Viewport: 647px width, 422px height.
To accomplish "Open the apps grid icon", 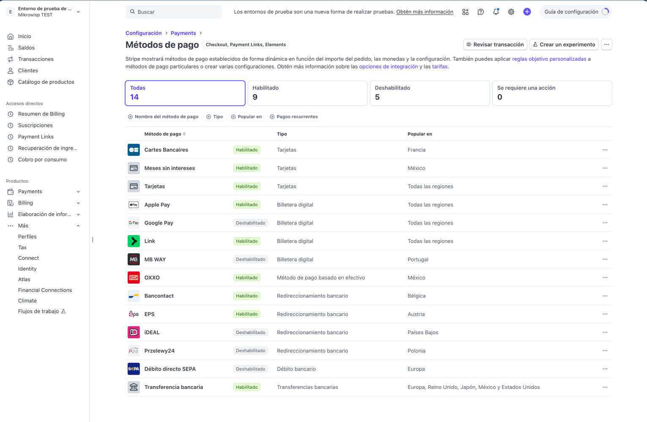I will pyautogui.click(x=465, y=12).
